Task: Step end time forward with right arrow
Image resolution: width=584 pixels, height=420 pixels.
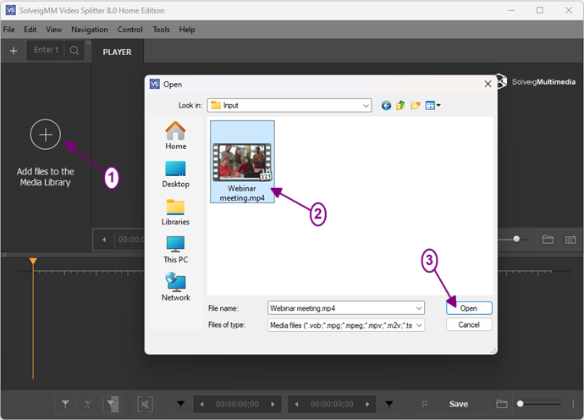Action: click(x=367, y=404)
